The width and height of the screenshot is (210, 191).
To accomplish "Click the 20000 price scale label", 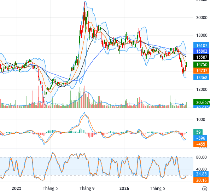I will tap(202, 18).
